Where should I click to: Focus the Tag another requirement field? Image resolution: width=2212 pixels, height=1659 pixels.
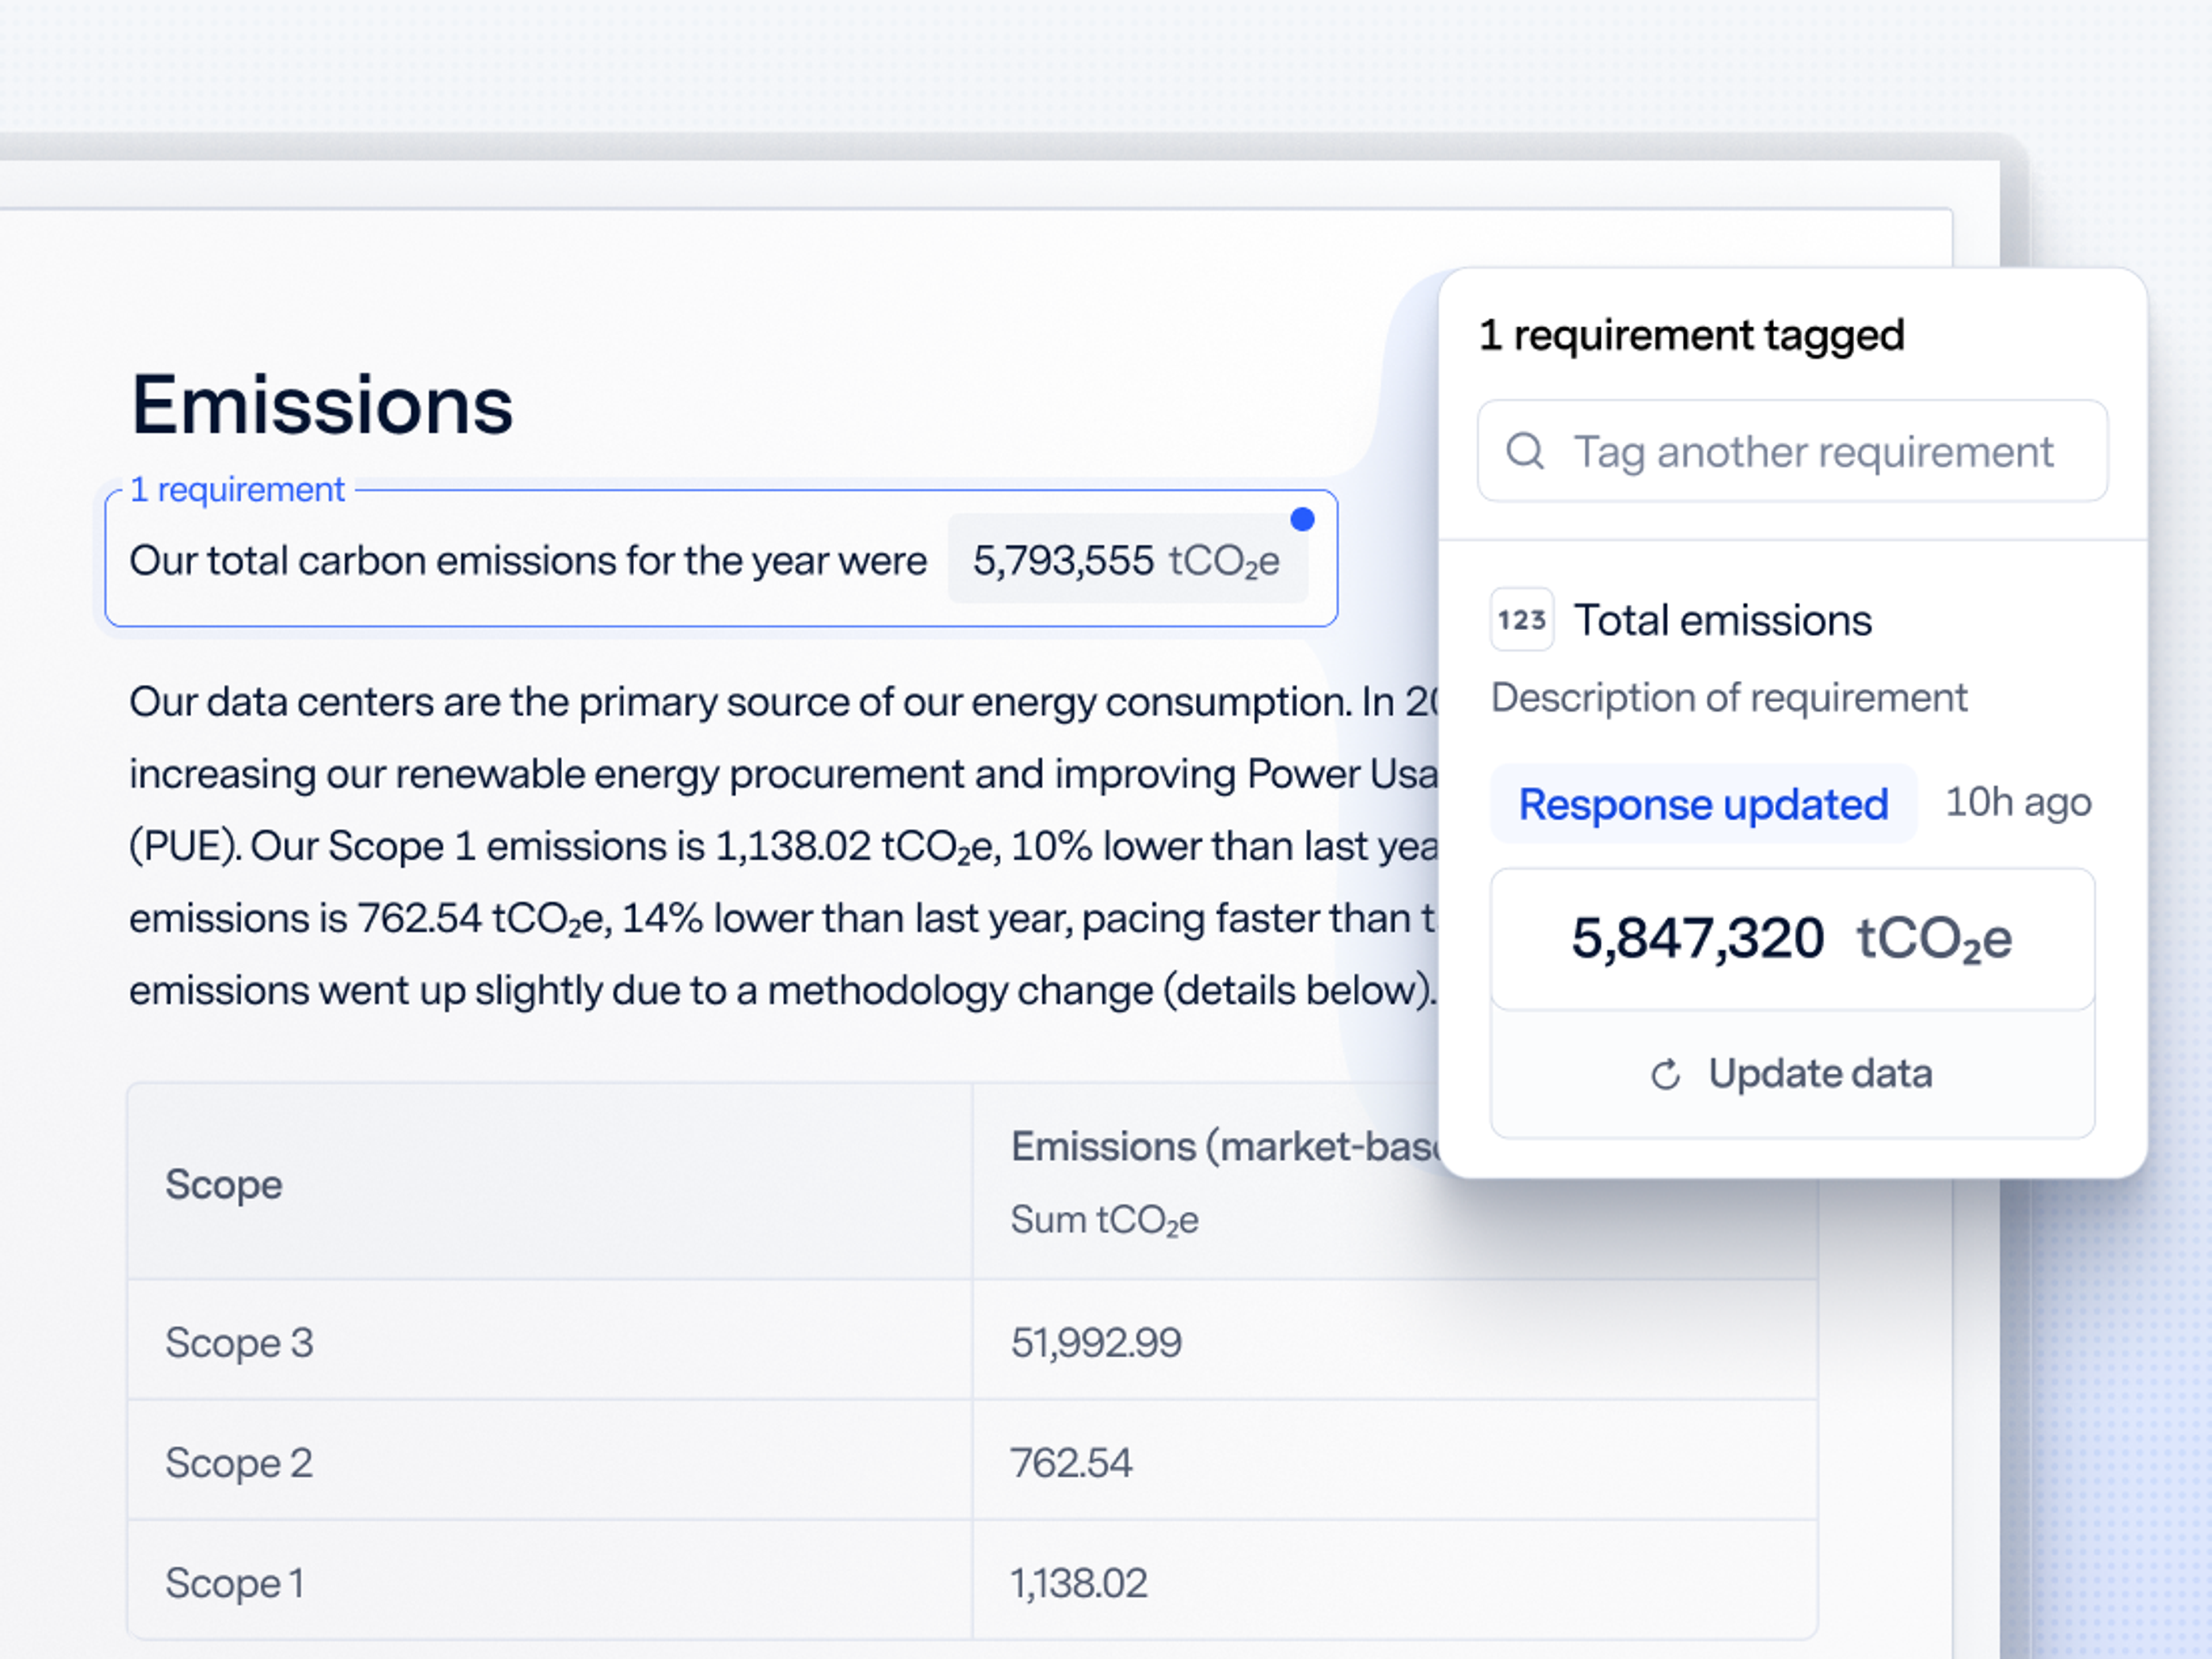1792,451
